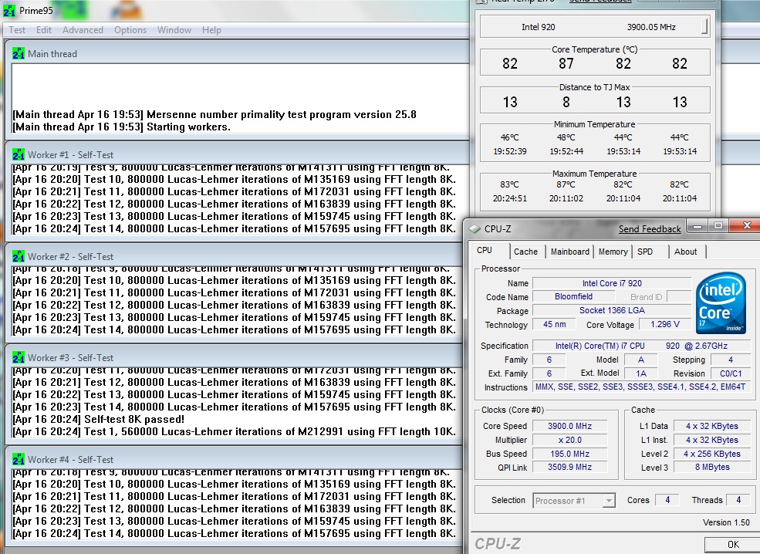The image size is (760, 554).
Task: Click the 46°C minimum temperature reading
Action: click(x=510, y=137)
